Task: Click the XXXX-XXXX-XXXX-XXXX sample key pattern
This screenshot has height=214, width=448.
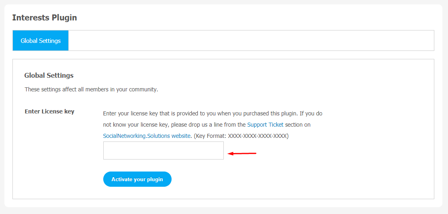Action: (x=257, y=136)
